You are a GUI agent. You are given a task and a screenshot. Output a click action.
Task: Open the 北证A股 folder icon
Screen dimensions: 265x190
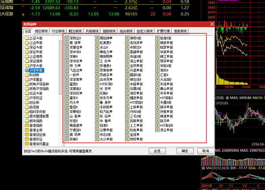click(x=27, y=93)
